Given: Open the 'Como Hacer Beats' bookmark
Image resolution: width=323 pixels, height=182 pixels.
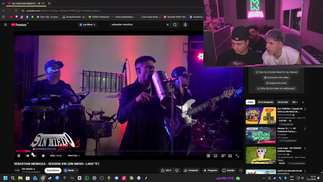Looking at the screenshot, I should pos(149,17).
